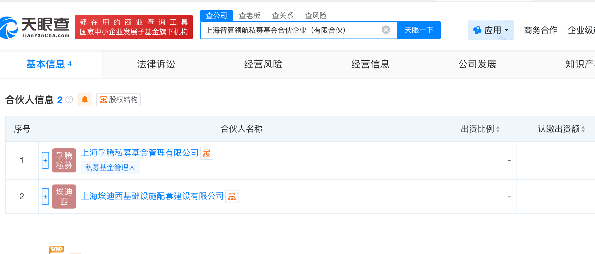
Task: Click the bell alert icon
Action: click(85, 100)
